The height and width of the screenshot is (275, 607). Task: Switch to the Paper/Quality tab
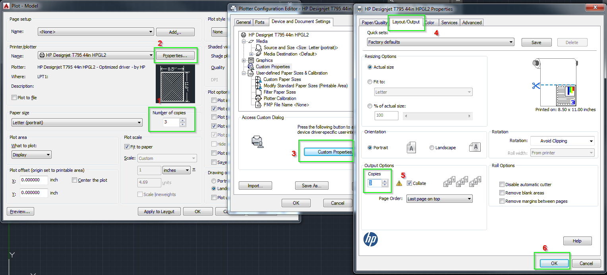coord(374,23)
